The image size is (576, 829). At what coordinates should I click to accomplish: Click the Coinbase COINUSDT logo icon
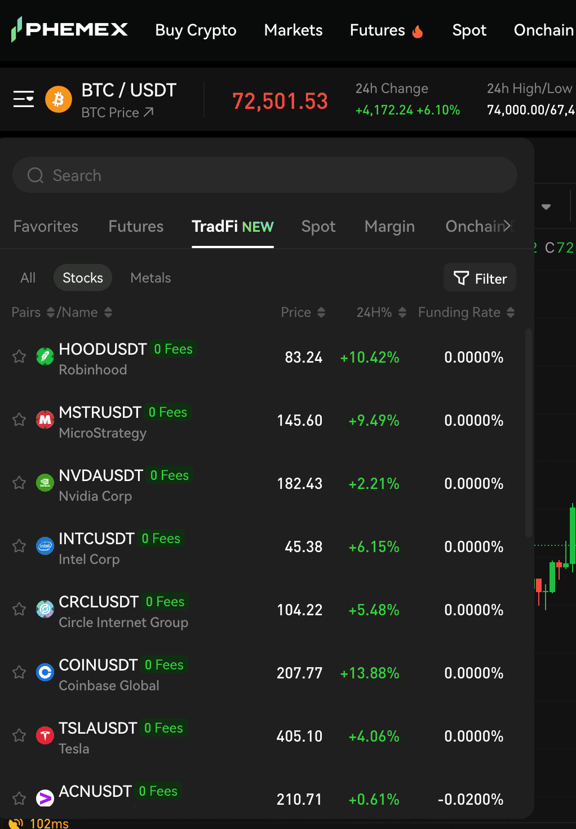45,672
